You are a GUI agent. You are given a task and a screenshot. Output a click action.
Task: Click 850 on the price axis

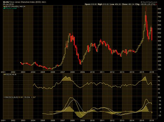click(160, 9)
